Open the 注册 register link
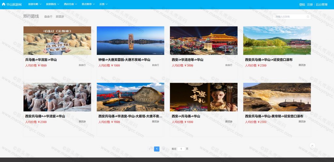Screen dimensions: 334x162 310,5
